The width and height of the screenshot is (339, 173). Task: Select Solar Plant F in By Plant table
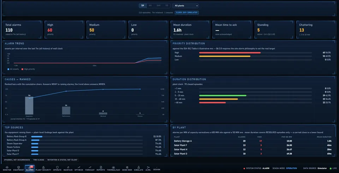253,145
